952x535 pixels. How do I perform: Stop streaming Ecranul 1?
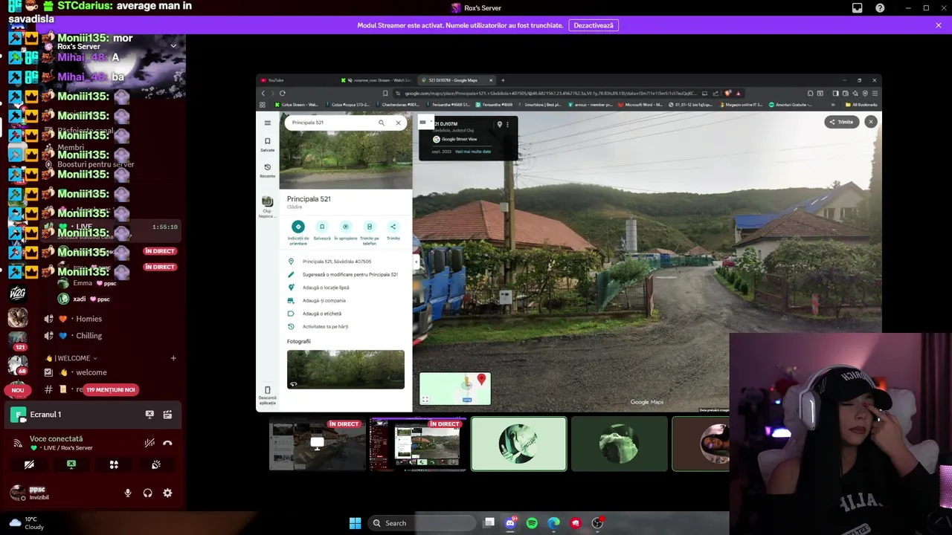tap(149, 415)
